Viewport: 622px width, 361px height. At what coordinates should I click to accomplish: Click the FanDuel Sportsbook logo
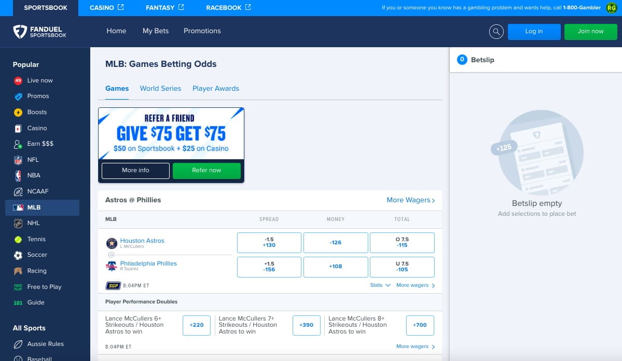(39, 31)
